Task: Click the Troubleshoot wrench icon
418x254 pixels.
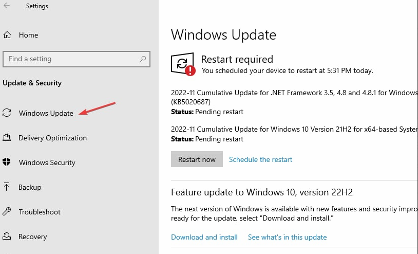Action: click(7, 212)
